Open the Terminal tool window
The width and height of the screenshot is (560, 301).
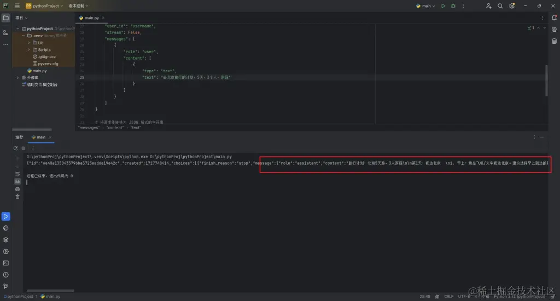click(5, 263)
